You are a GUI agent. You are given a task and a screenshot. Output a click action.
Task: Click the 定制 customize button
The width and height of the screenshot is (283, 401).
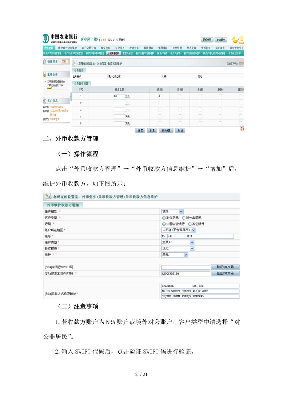click(x=65, y=62)
